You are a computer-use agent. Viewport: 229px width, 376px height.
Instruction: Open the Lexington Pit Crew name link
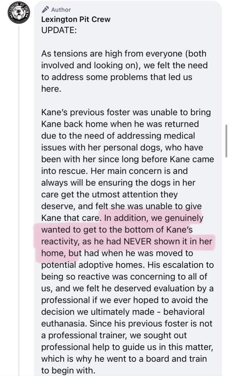75,20
